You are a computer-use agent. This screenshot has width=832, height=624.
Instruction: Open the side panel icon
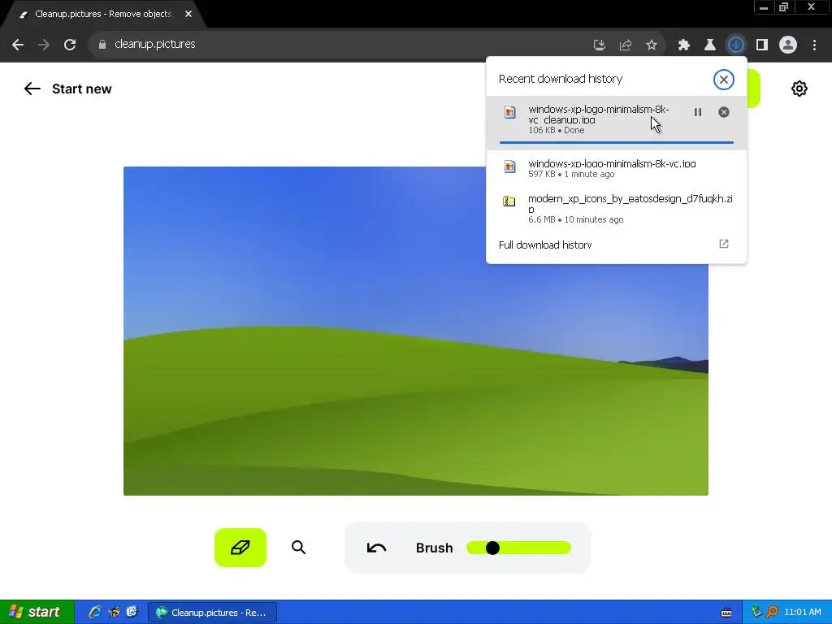coord(762,45)
